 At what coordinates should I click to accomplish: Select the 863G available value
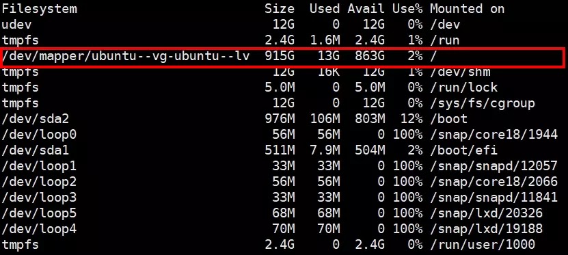click(x=370, y=56)
